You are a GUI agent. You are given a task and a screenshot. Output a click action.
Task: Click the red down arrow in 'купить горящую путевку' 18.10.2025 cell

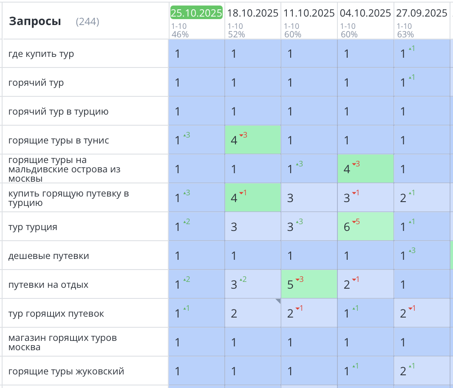pos(241,193)
